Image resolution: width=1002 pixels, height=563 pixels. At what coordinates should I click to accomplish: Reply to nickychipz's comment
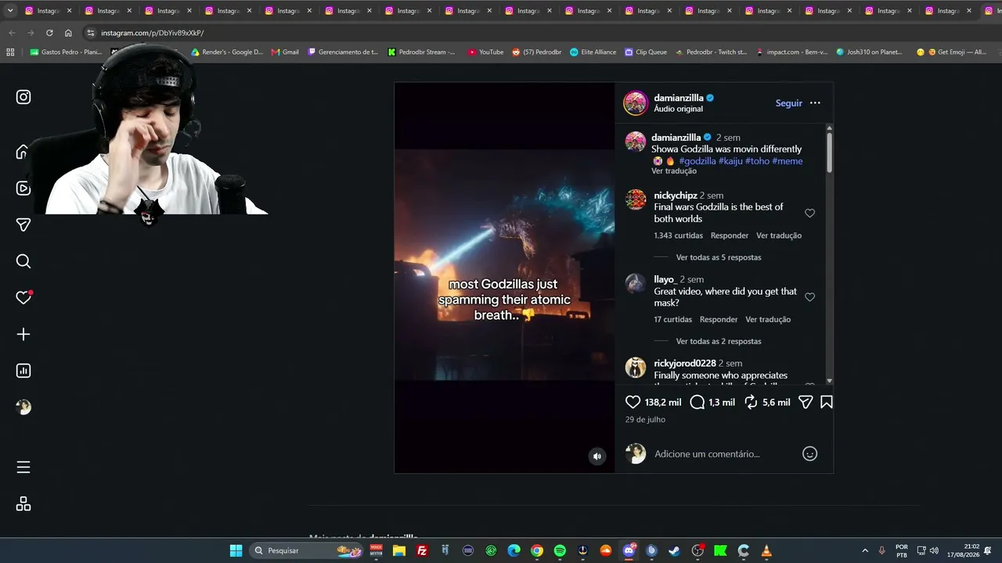coord(730,235)
